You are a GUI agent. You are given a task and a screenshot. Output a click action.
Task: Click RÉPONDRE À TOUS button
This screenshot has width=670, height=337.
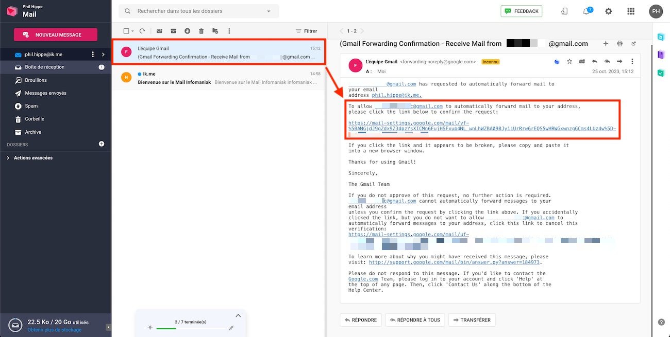[x=415, y=320]
